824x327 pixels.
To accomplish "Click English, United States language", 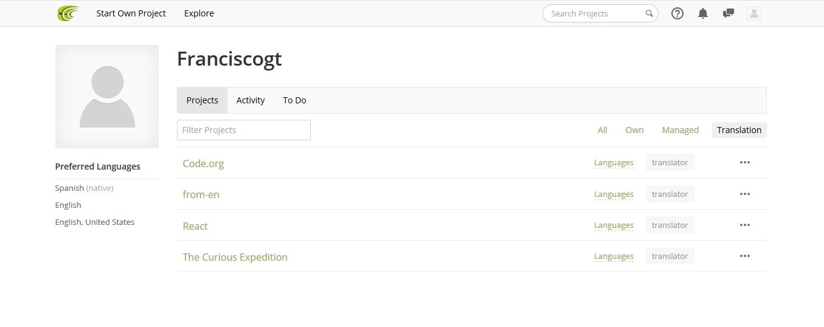I will [95, 222].
